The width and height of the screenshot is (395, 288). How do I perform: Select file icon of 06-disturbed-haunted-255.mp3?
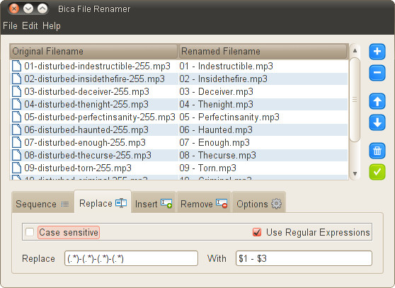point(16,129)
